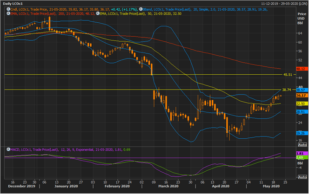Click the 60 price axis label
This screenshot has width=309, height=194.
[300, 42]
